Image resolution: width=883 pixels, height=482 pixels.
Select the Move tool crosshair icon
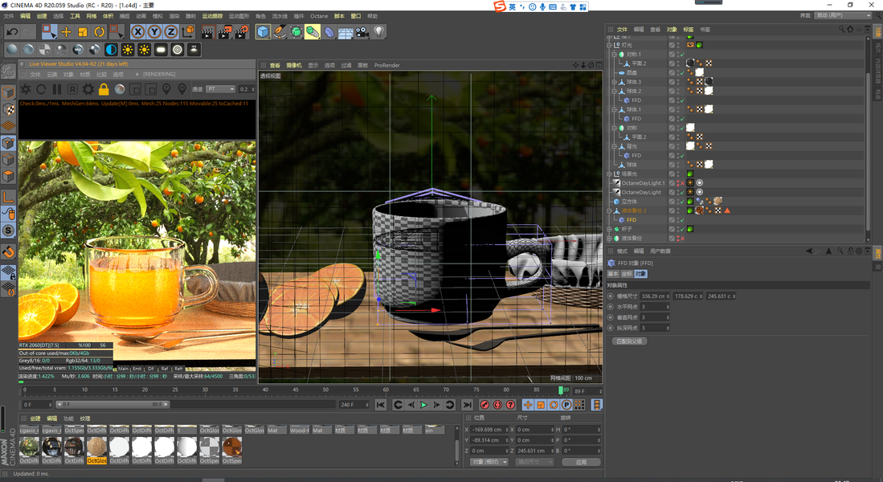click(66, 32)
